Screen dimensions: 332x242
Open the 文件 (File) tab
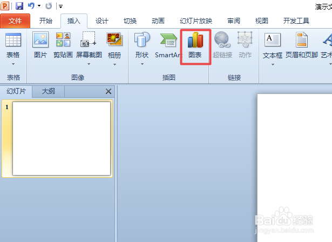[x=15, y=21]
